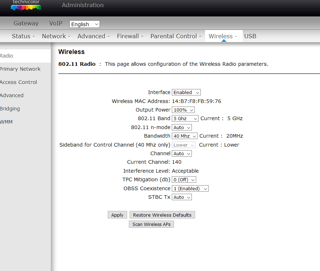Image resolution: width=320 pixels, height=271 pixels.
Task: Open Bridging in the sidebar
Action: (x=10, y=109)
